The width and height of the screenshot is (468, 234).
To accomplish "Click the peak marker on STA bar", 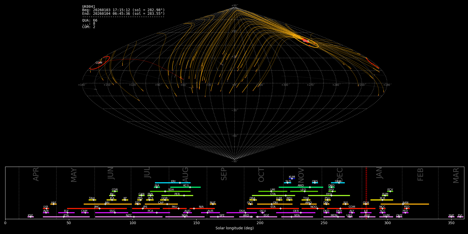I will (281, 209).
